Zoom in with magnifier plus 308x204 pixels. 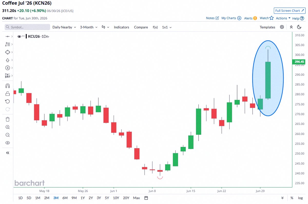[7, 127]
